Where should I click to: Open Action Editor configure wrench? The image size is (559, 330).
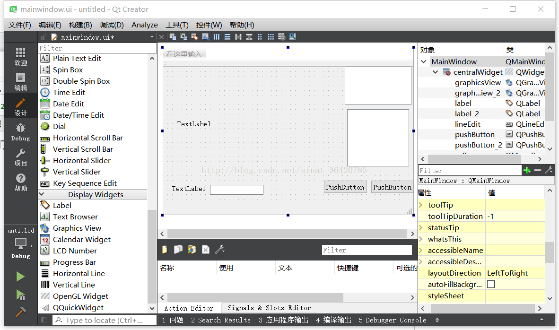219,250
